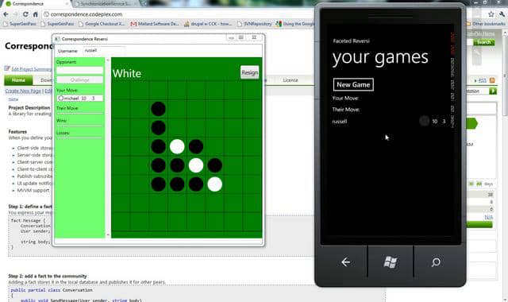Select the Home tab on CodePlex page
The height and width of the screenshot is (302, 508).
pos(18,80)
